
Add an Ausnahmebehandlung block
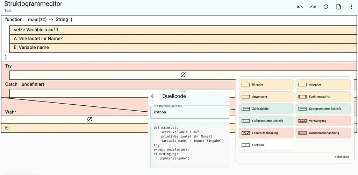[x=323, y=133]
